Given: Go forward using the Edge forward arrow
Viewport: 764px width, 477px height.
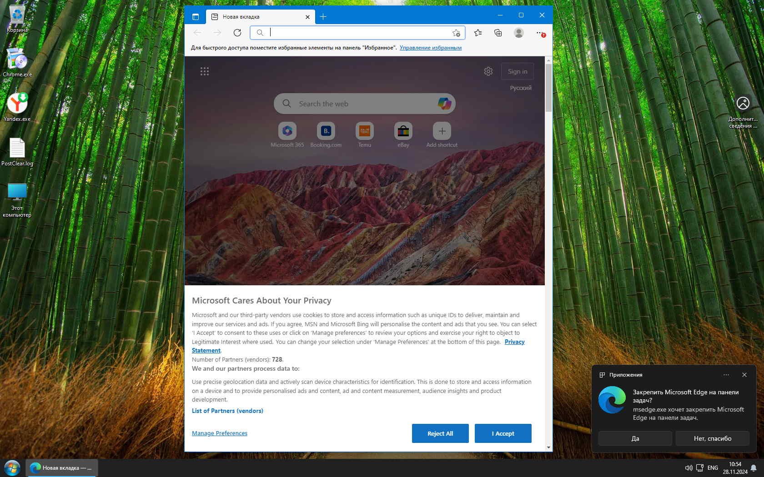Looking at the screenshot, I should click(217, 33).
